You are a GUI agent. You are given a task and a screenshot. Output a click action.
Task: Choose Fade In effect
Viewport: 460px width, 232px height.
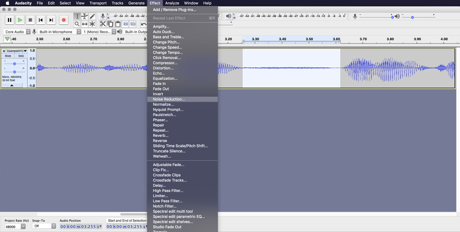point(182,84)
